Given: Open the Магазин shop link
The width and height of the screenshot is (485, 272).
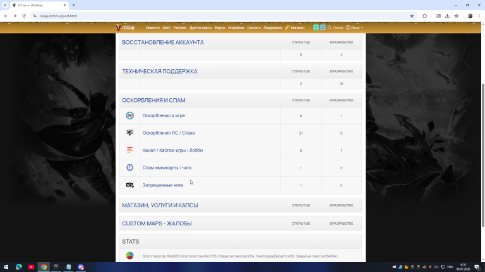Looking at the screenshot, I should (x=295, y=28).
